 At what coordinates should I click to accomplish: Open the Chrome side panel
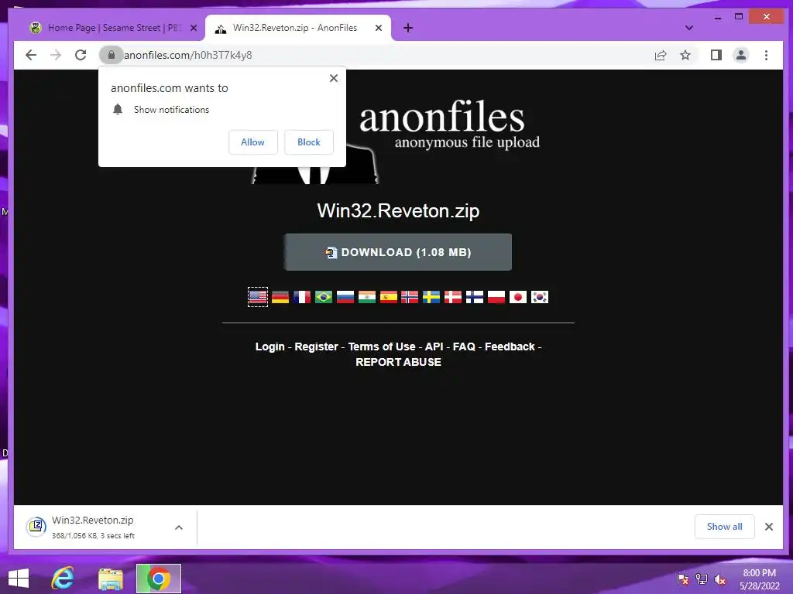716,55
